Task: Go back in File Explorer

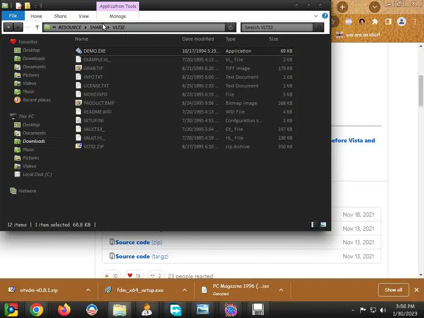Action: click(x=8, y=27)
